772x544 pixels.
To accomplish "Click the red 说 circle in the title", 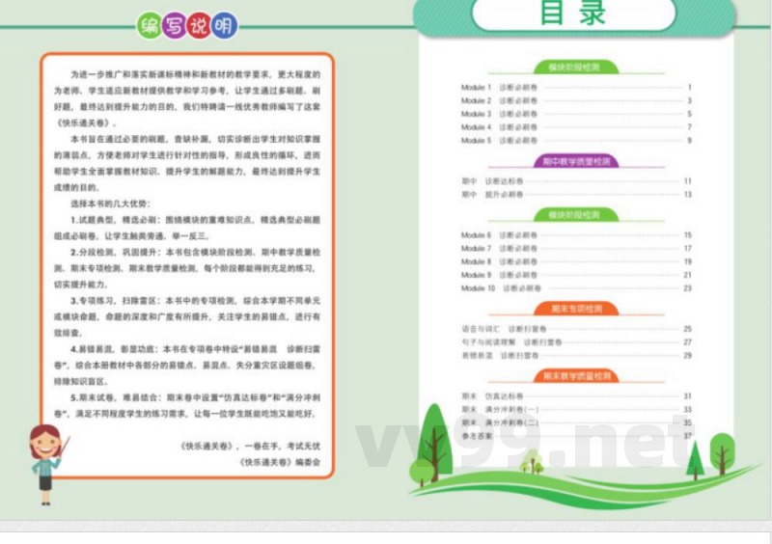I will tap(200, 26).
